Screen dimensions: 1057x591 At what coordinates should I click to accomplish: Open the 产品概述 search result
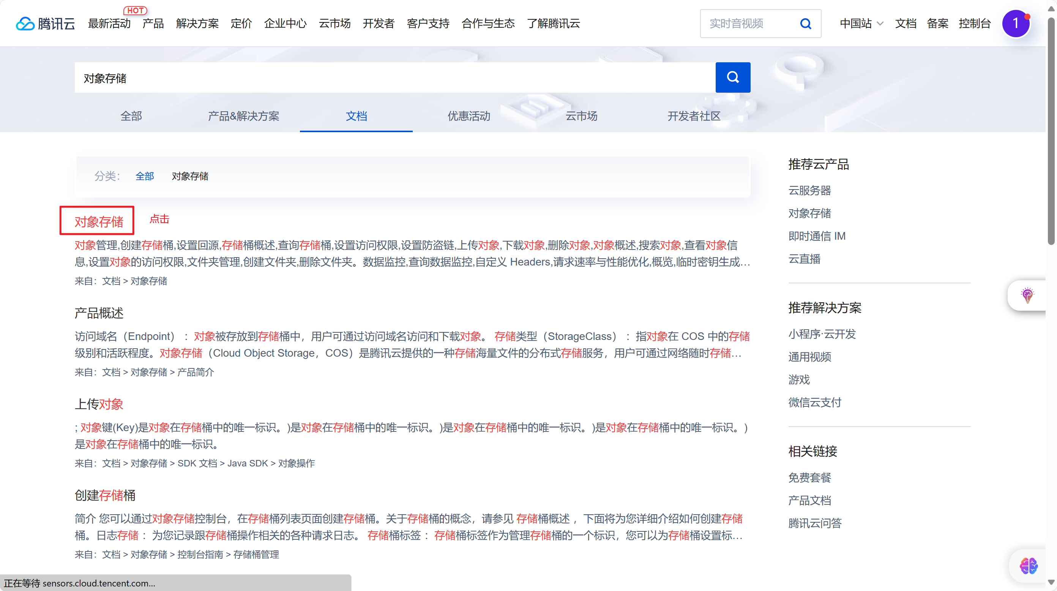(x=98, y=313)
